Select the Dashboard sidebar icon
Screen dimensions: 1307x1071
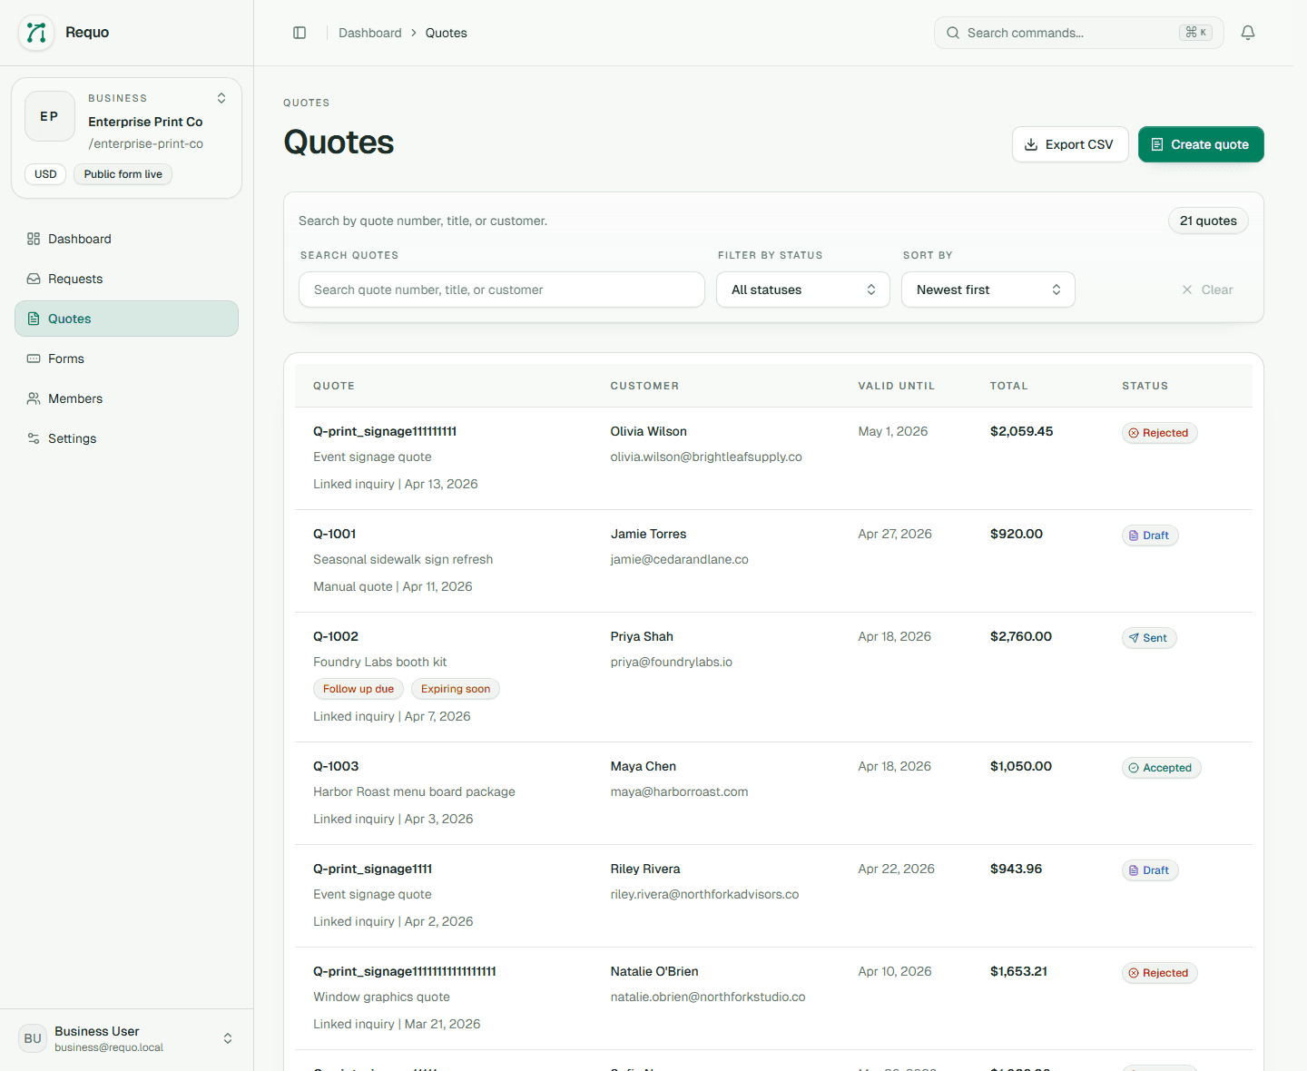pos(32,239)
